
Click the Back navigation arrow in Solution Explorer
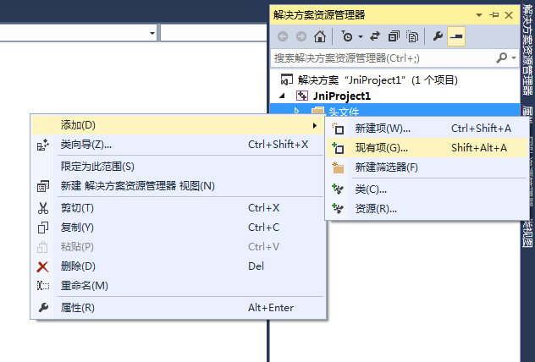click(x=283, y=36)
